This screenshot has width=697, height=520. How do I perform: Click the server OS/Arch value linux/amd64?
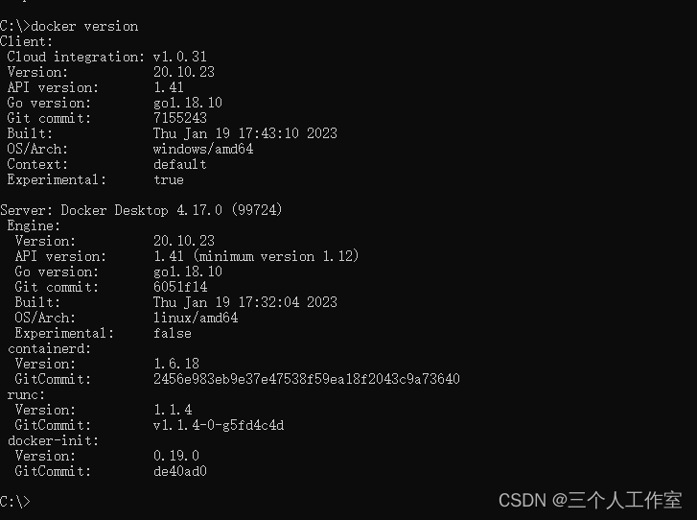(196, 318)
